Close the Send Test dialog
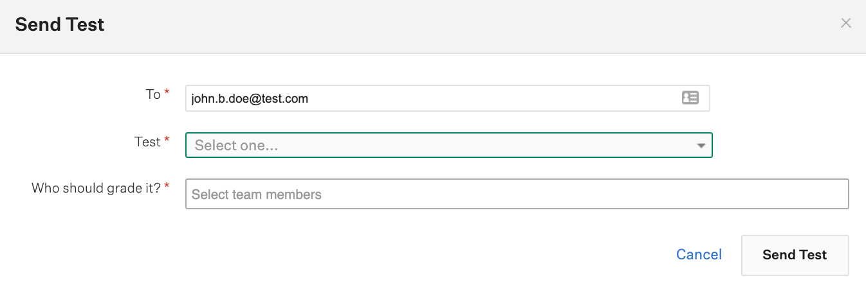This screenshot has height=294, width=866. click(x=846, y=24)
